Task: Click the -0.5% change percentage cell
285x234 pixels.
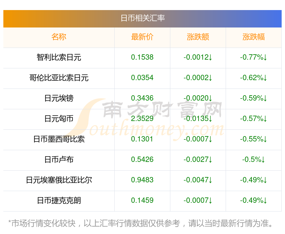Action: tap(253, 160)
